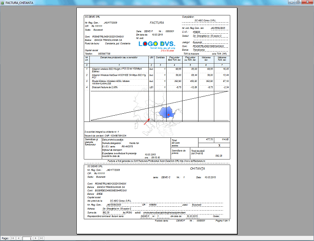Viewport: 314px width, 241px height.
Task: Click the CHITANȚA heading on receipt
Action: 198,169
